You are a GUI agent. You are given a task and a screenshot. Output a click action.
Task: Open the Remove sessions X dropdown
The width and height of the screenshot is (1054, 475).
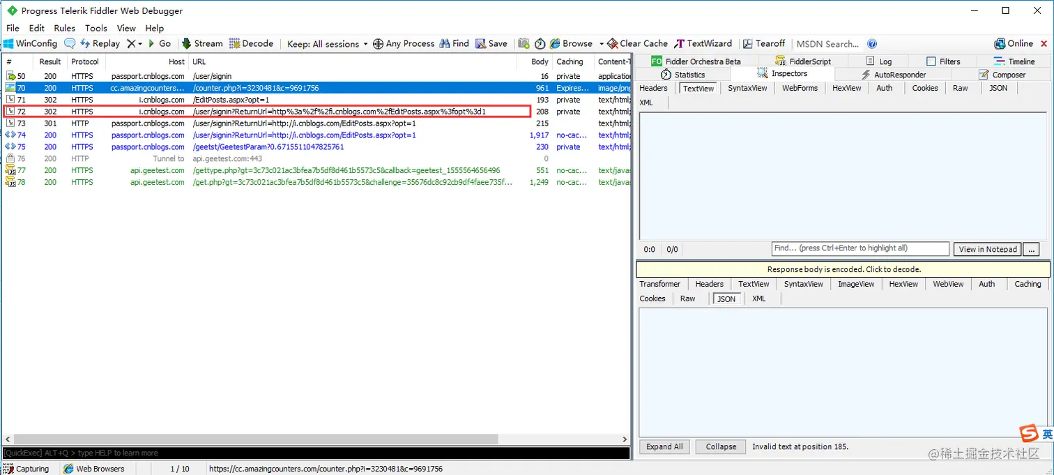(134, 43)
